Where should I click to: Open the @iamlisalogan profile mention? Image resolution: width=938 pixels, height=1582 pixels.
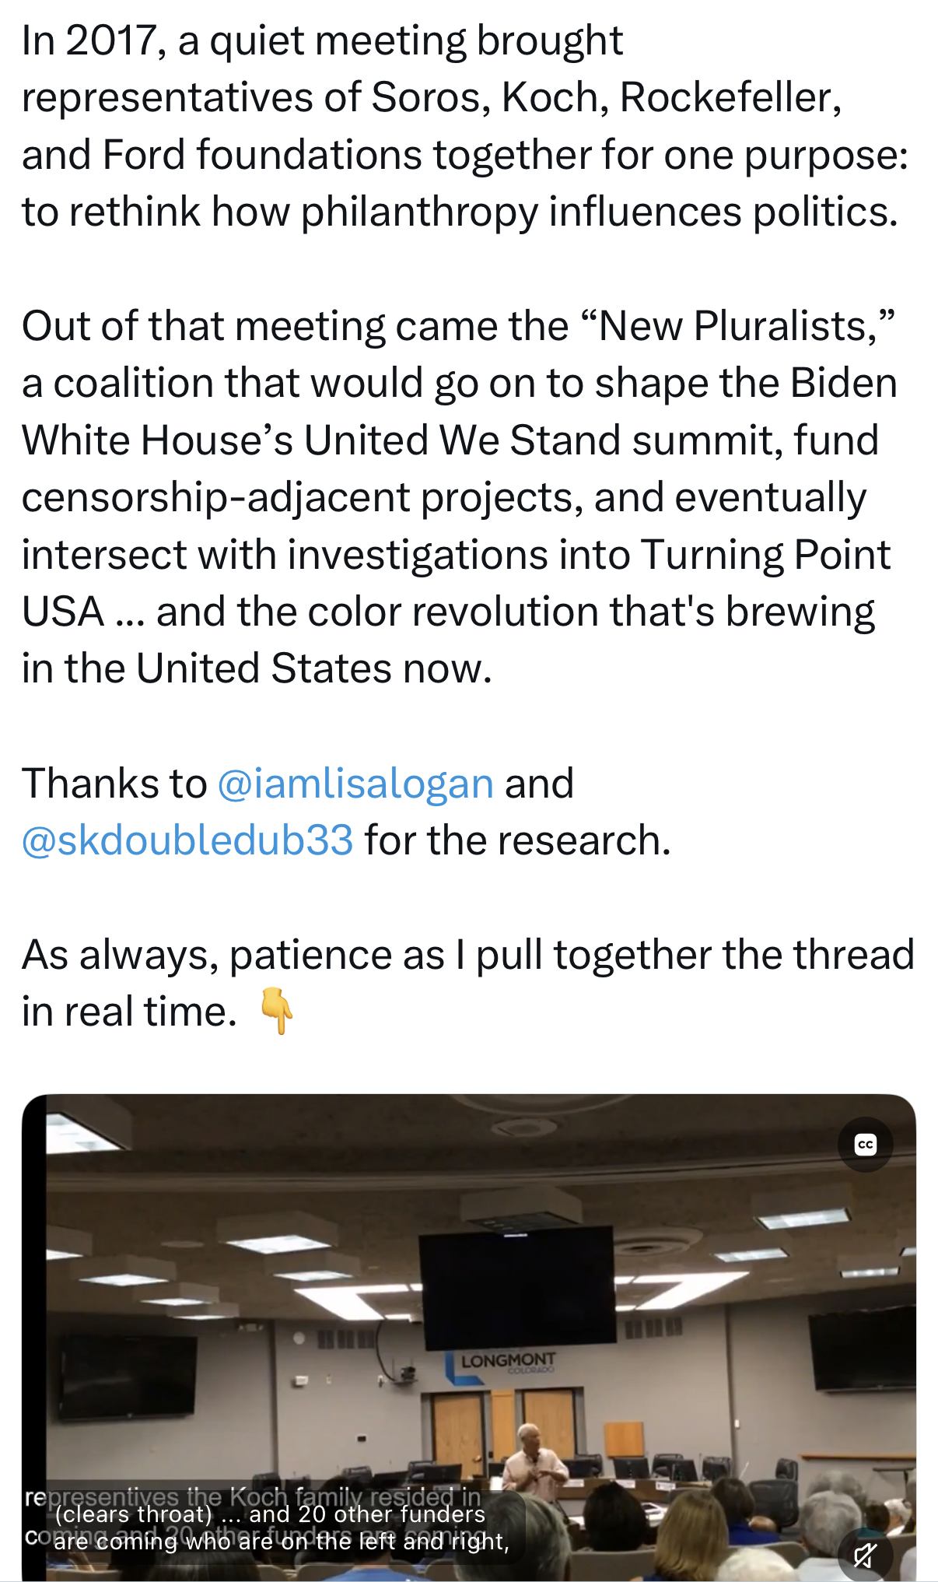[355, 784]
